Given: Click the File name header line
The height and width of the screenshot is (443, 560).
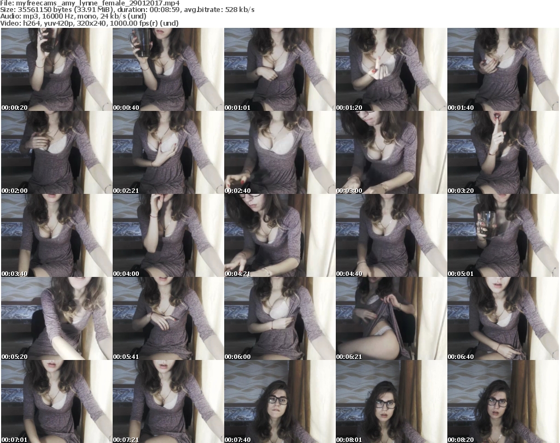Looking at the screenshot, I should pyautogui.click(x=90, y=3).
